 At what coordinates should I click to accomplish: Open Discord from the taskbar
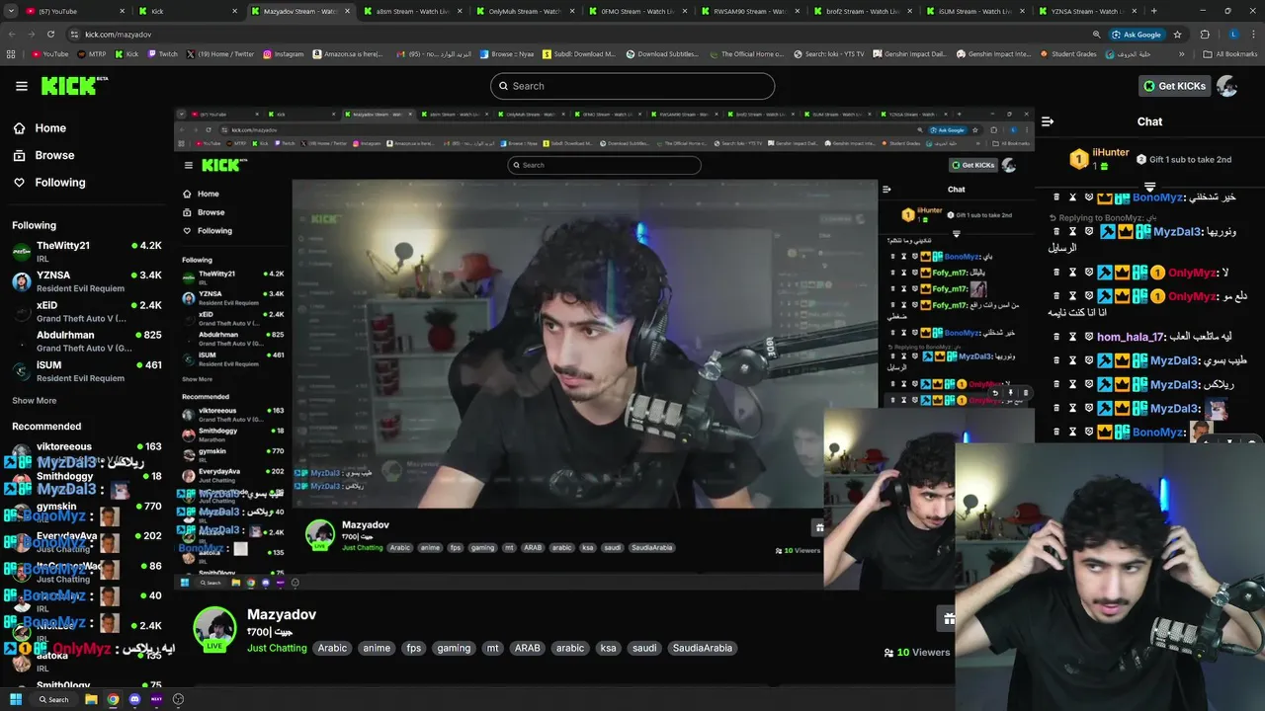click(134, 699)
